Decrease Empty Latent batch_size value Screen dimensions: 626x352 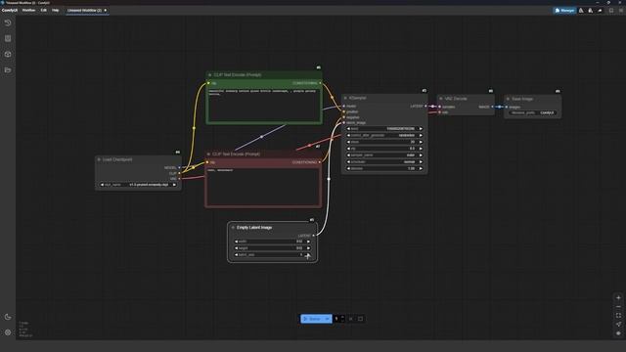(x=236, y=254)
